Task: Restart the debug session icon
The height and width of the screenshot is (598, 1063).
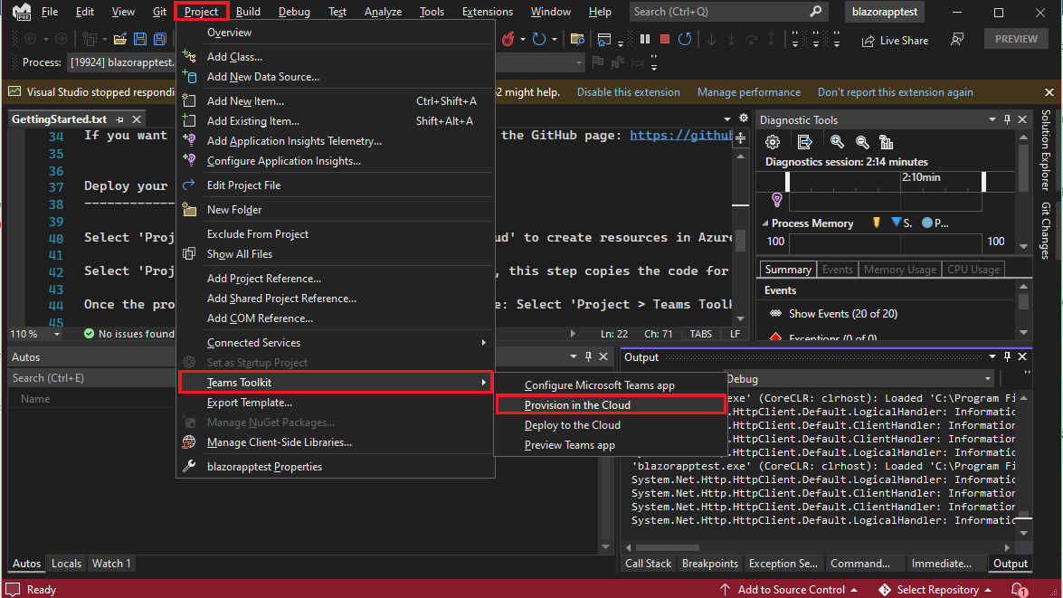Action: click(x=686, y=39)
